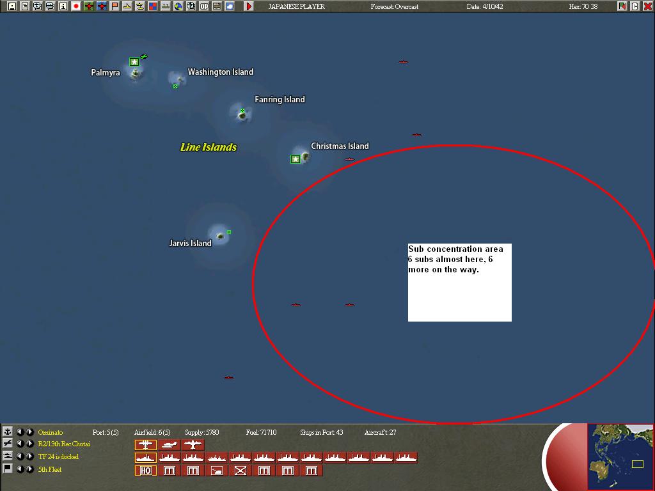Viewport: 655px width, 491px height.
Task: Click the green and red flag icon
Action: (x=622, y=6)
